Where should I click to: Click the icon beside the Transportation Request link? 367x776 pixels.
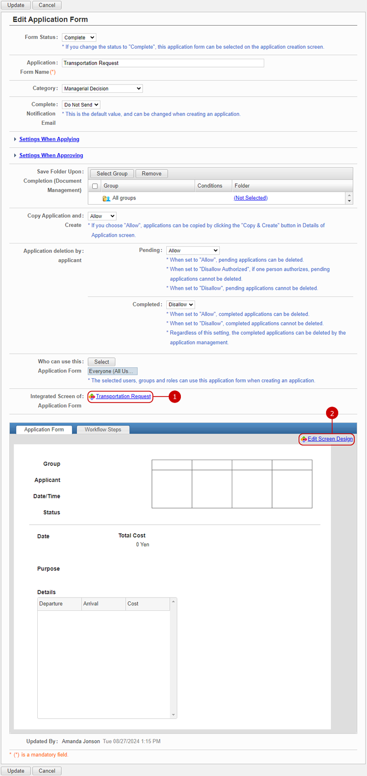(92, 397)
